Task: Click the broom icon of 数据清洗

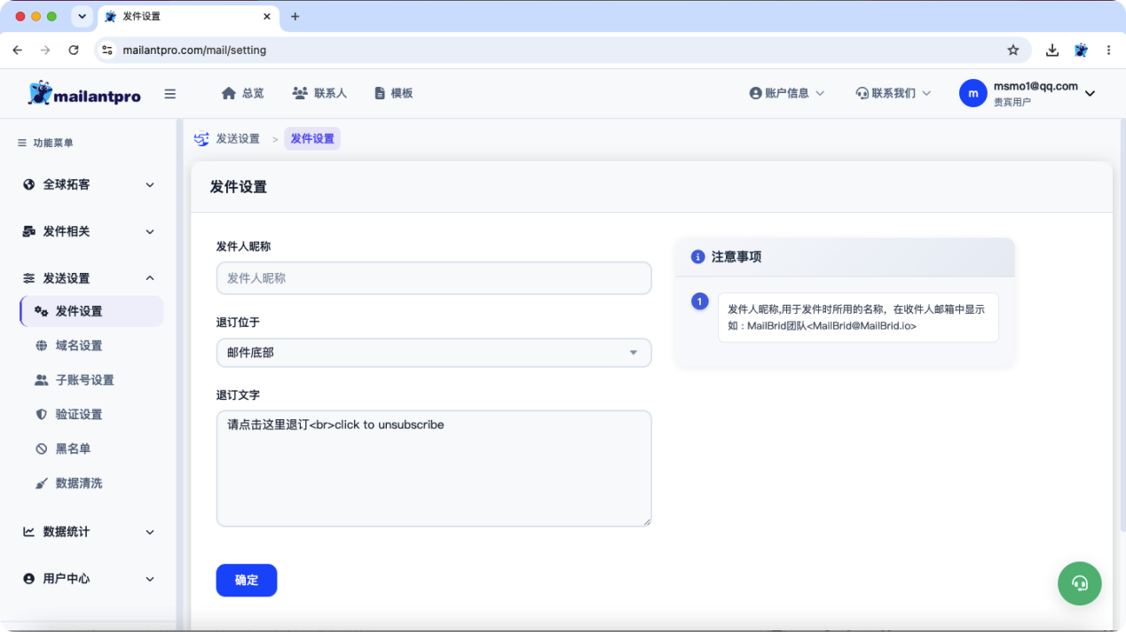Action: (41, 483)
